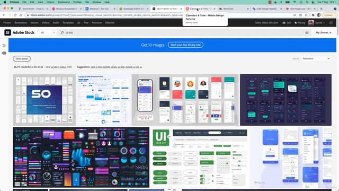339x191 pixels.
Task: Open the Sort by Relevance dropdown
Action: tap(316, 59)
